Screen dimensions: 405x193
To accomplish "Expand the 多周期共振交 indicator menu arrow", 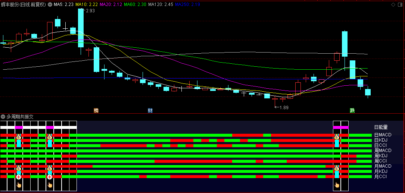I will click(3, 117).
